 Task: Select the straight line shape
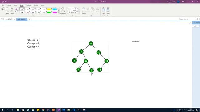coord(69,8)
